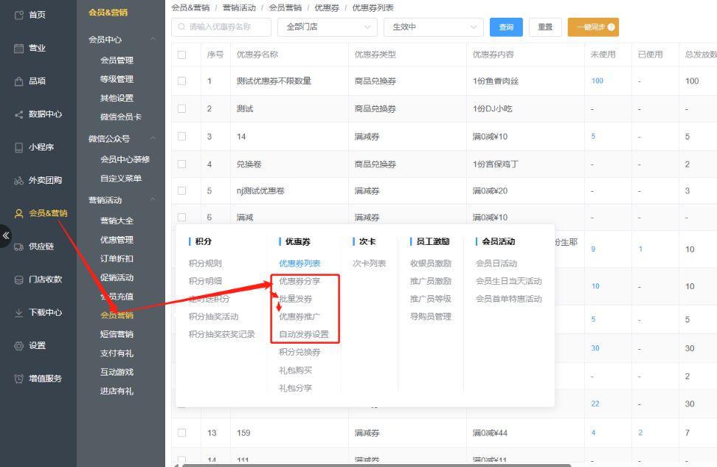
Task: Click the horizontal scrollbar below the table
Action: point(376,466)
